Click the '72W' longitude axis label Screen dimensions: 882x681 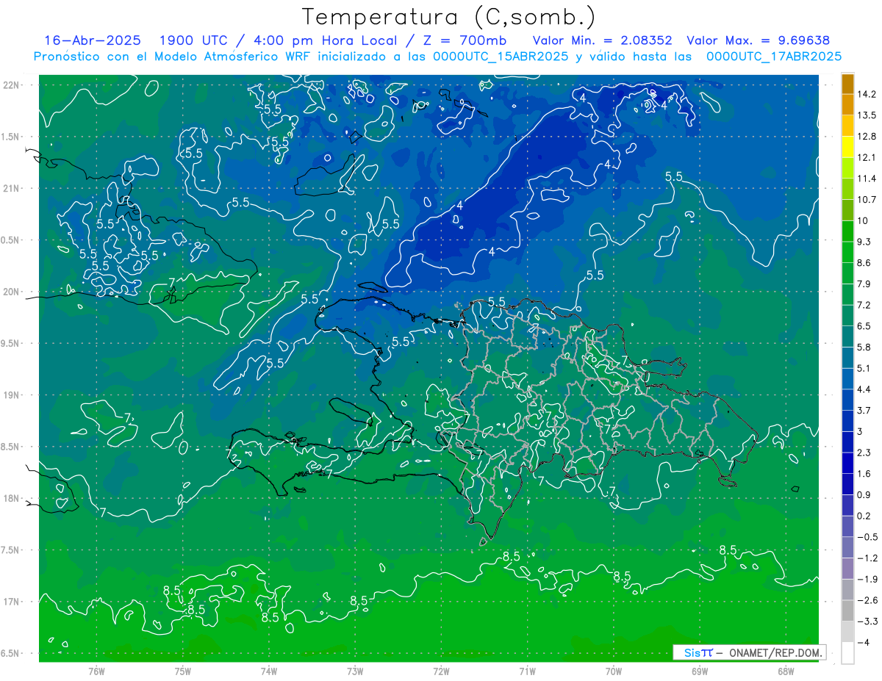pos(441,671)
